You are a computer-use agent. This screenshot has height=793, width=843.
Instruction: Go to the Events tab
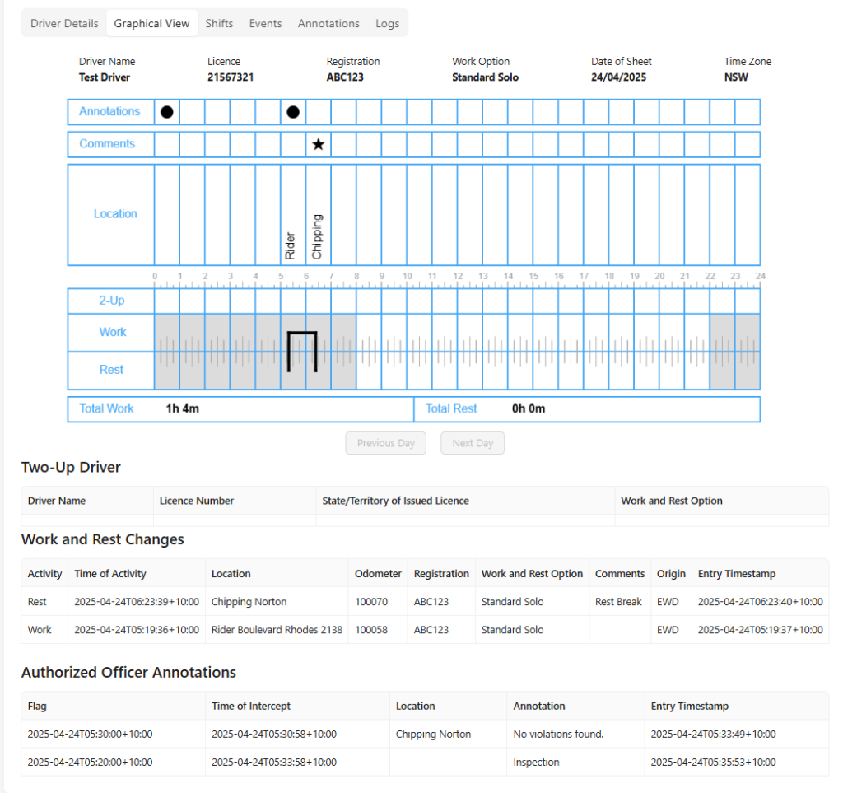(x=265, y=23)
